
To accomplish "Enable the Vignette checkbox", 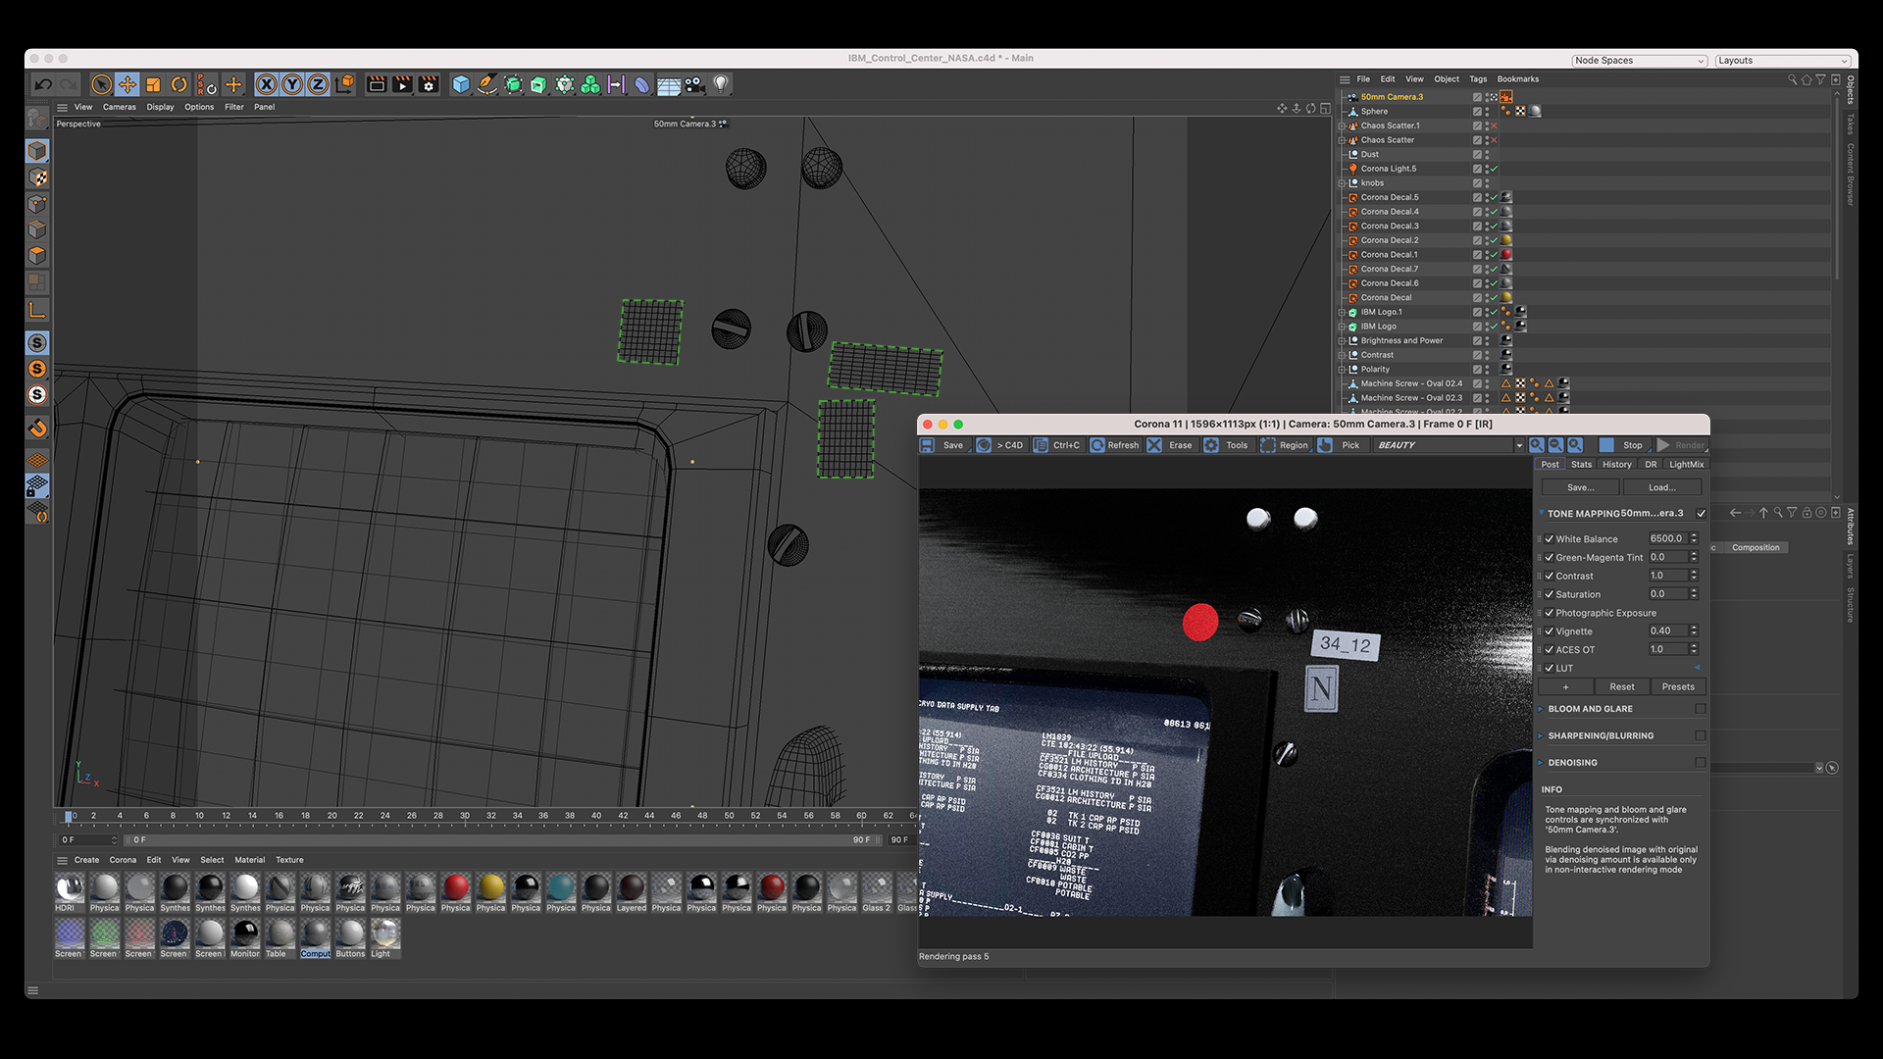I will click(x=1550, y=630).
